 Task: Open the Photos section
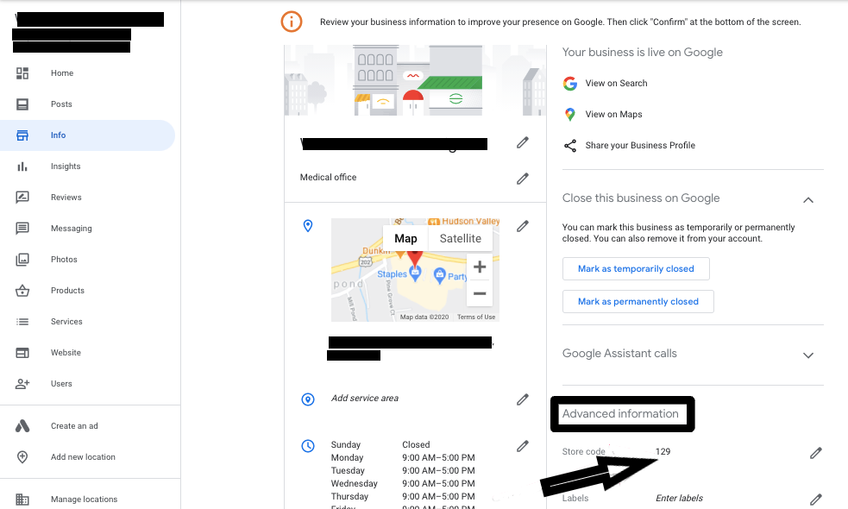64,259
